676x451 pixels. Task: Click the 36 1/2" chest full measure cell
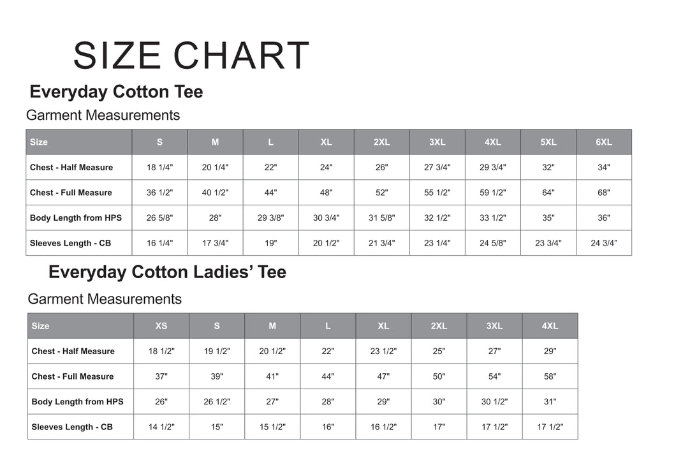pyautogui.click(x=159, y=193)
